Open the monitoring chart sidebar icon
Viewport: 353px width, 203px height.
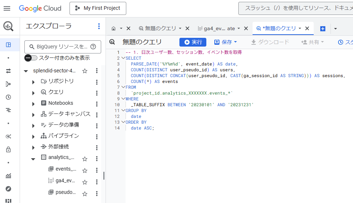click(x=8, y=176)
